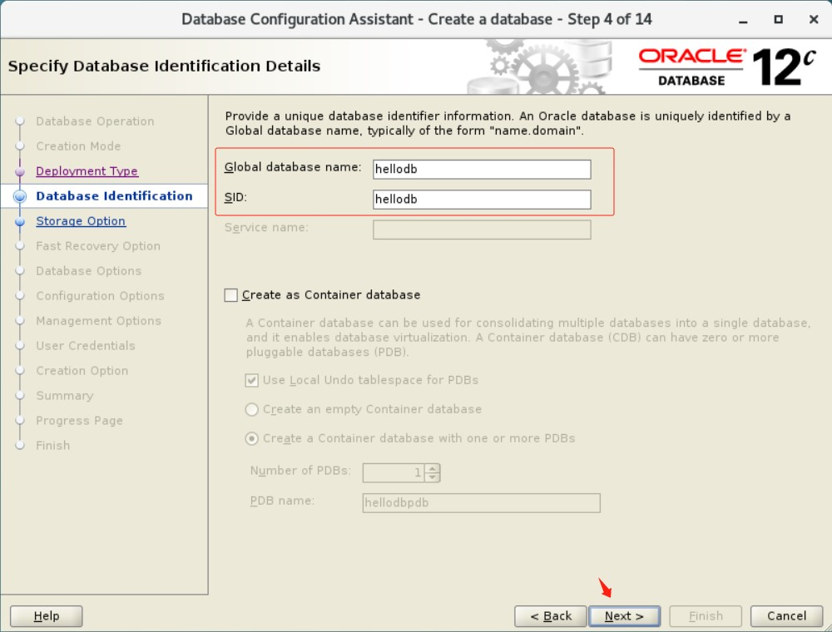The height and width of the screenshot is (632, 832).
Task: Maximize the Database Configuration Assistant window
Action: point(779,20)
